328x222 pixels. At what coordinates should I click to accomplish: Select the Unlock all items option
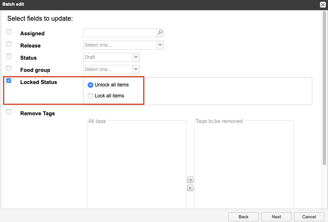90,85
